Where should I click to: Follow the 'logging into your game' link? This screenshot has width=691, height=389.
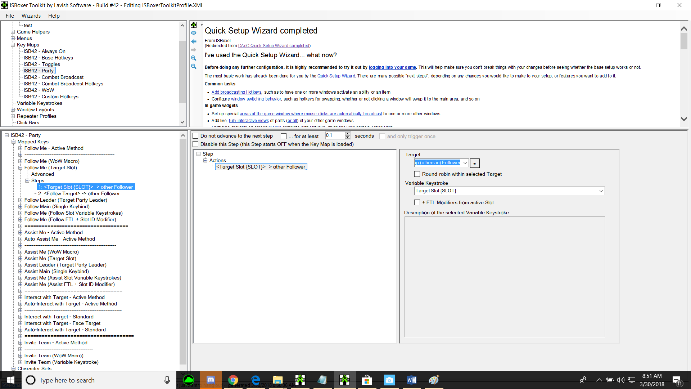click(392, 67)
